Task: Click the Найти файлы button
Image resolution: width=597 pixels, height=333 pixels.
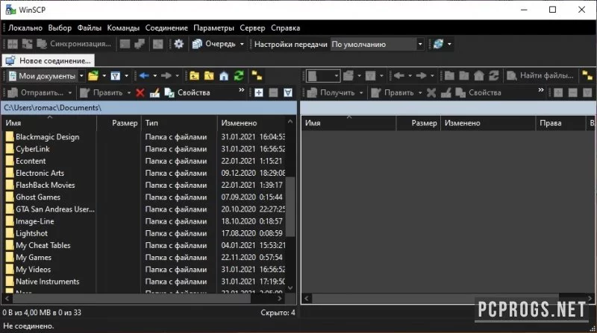Action: pos(540,76)
